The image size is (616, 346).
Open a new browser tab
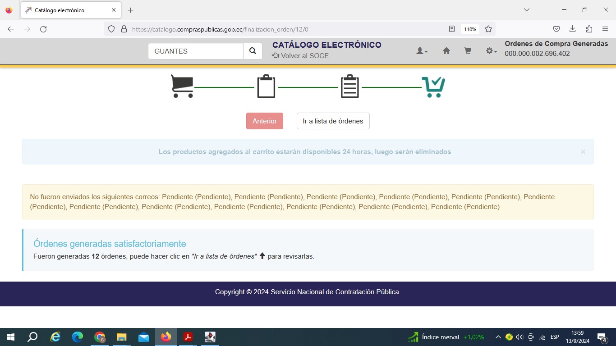pos(130,10)
